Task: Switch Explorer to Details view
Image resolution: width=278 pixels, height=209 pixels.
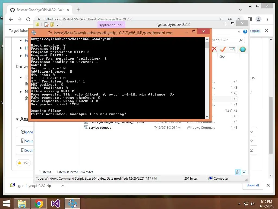Action: pos(238,172)
